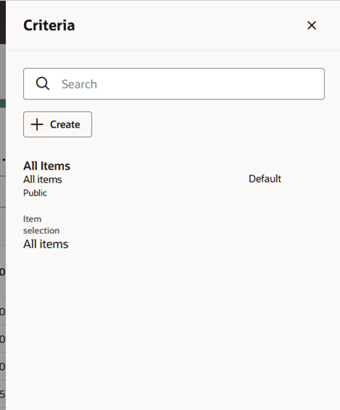Close the Criteria panel with the X
This screenshot has height=410, width=340.
coord(312,25)
